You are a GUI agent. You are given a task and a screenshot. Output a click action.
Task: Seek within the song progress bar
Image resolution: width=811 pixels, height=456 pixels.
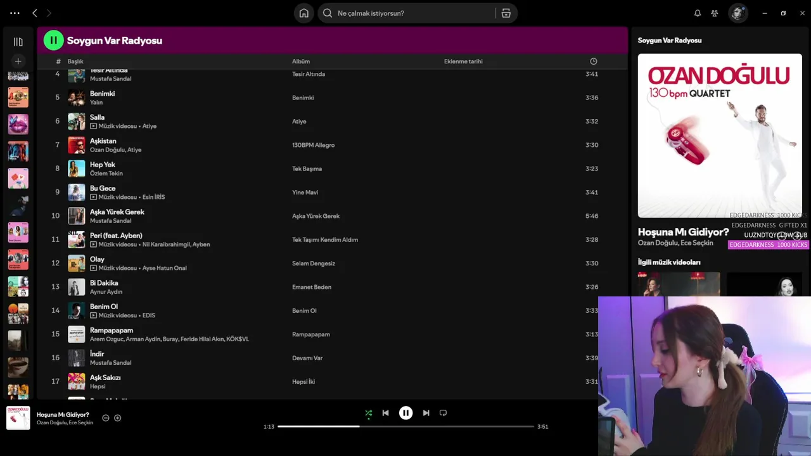click(406, 426)
